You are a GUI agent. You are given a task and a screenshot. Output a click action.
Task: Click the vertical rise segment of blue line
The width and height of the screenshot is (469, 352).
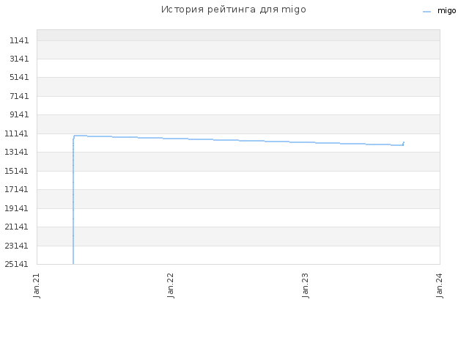(x=73, y=201)
